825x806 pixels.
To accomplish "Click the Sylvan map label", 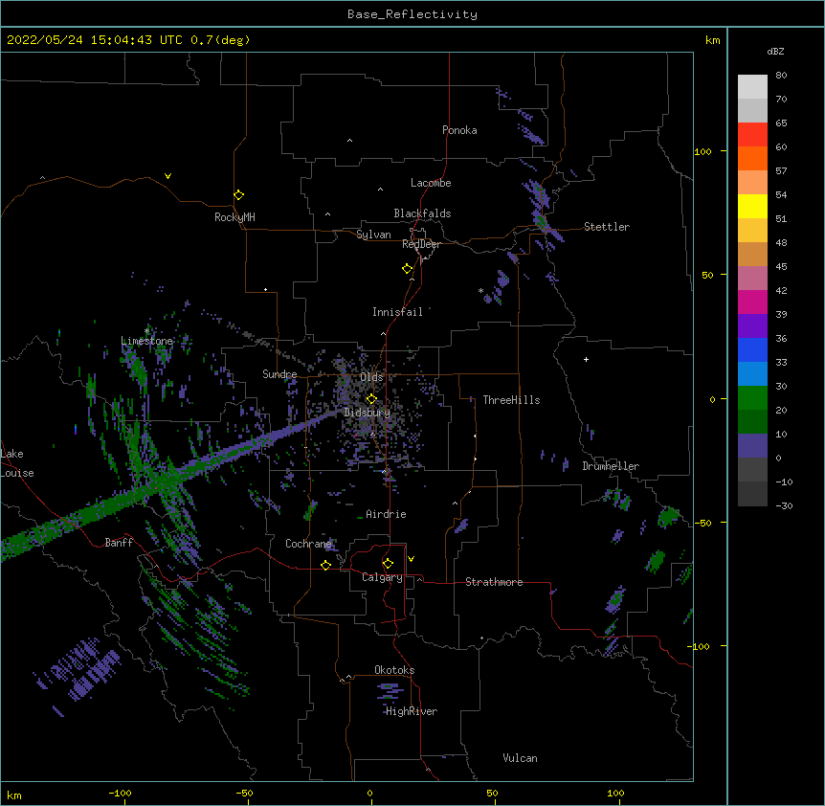I will point(373,235).
